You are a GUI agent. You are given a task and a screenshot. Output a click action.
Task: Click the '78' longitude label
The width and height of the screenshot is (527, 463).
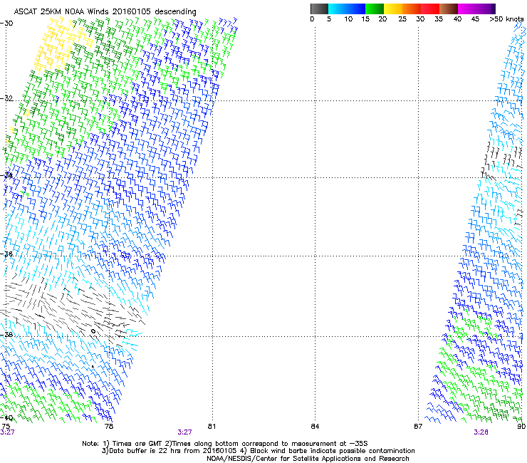coord(109,427)
